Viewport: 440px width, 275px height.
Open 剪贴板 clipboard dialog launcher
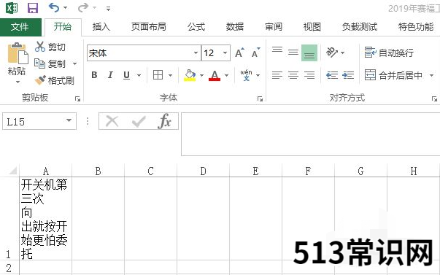77,98
